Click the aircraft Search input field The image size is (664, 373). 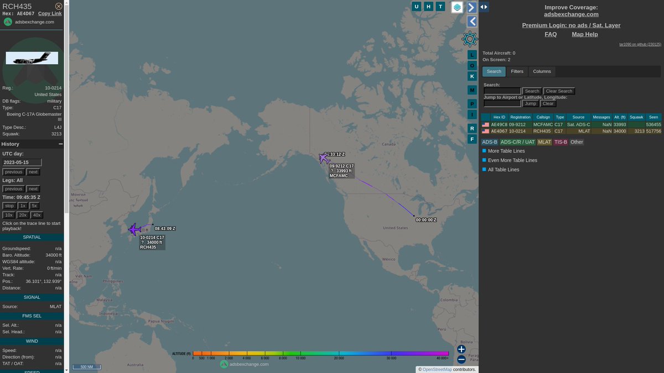point(502,91)
